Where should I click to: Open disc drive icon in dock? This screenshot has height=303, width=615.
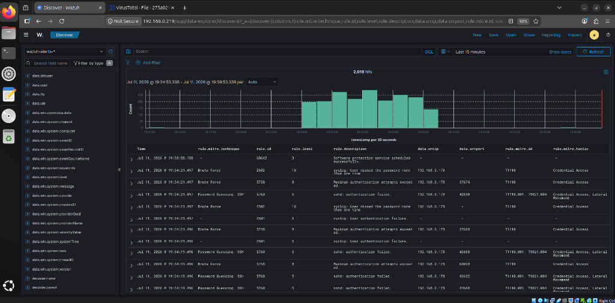(x=8, y=116)
